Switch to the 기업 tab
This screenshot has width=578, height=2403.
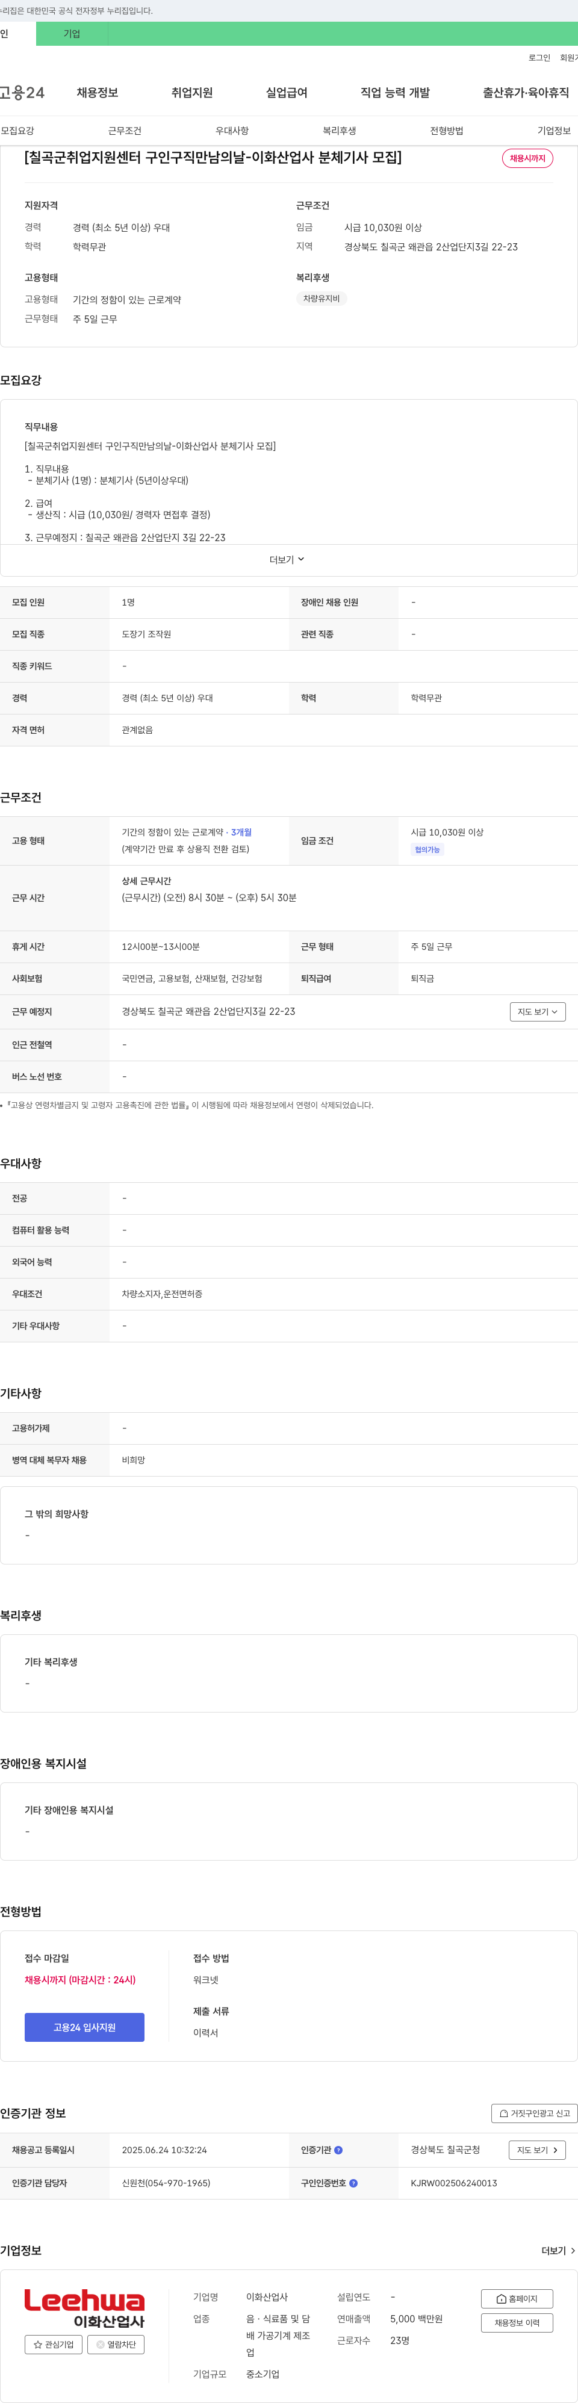pos(72,34)
